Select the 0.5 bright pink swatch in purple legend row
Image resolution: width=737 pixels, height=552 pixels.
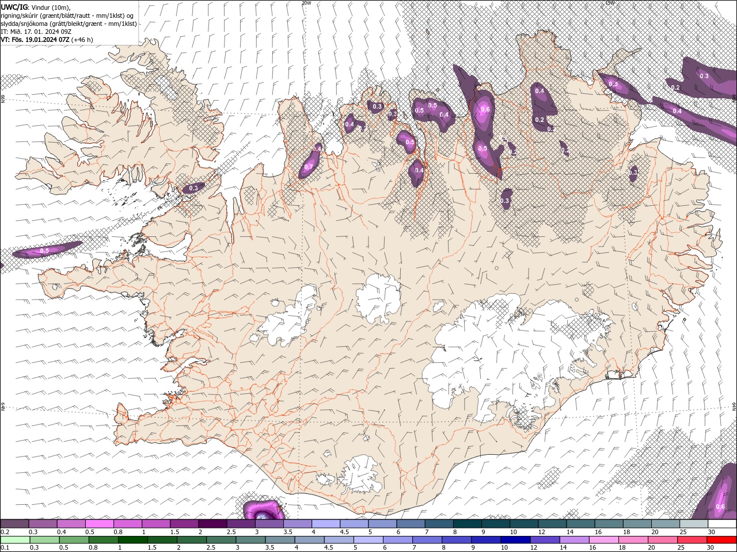tap(99, 524)
